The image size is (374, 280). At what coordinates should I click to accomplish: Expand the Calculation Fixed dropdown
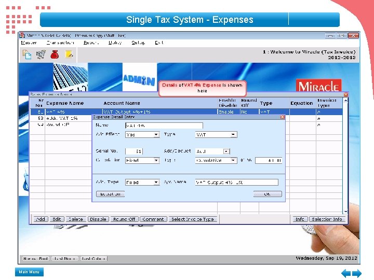click(156, 160)
